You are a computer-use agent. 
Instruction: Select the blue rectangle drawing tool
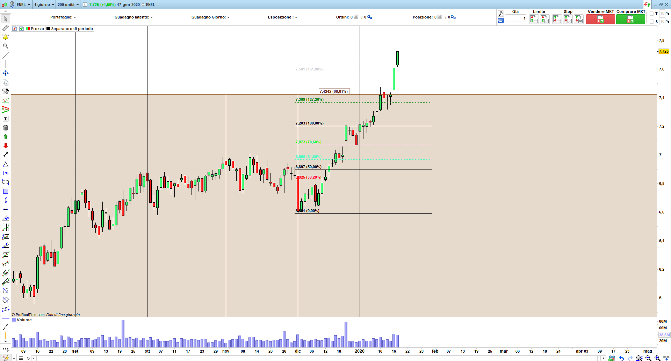click(6, 191)
